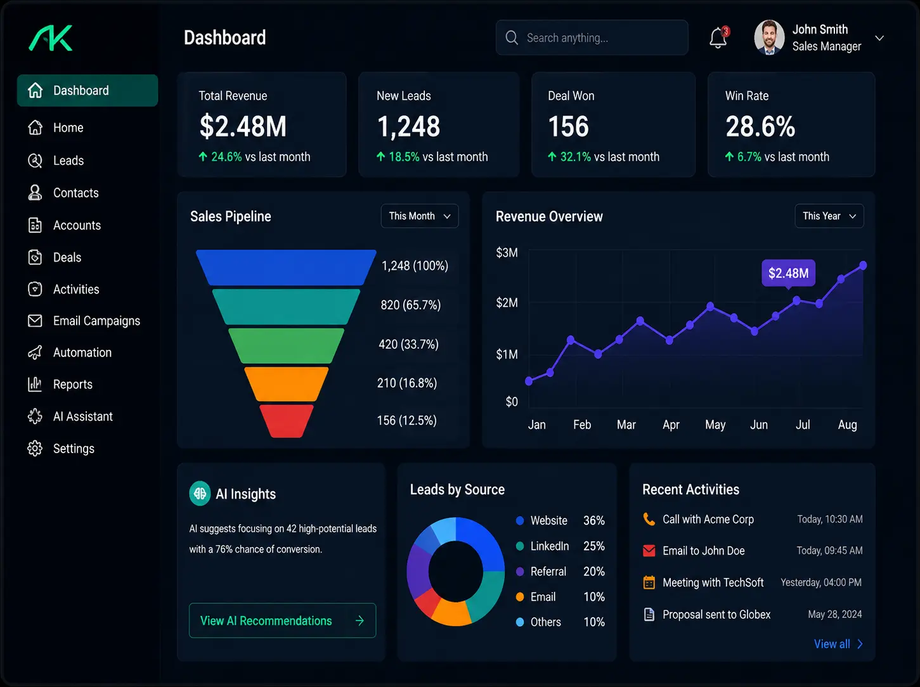Click the AI Assistant sparkle icon
The image size is (920, 687).
point(36,416)
